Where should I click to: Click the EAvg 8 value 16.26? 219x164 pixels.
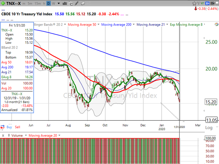tap(29, 77)
